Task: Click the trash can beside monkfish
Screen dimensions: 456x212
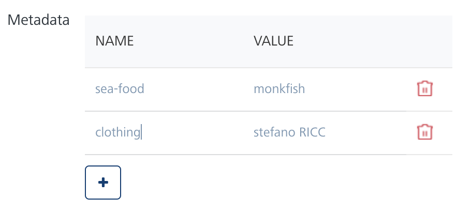Action: (x=424, y=89)
